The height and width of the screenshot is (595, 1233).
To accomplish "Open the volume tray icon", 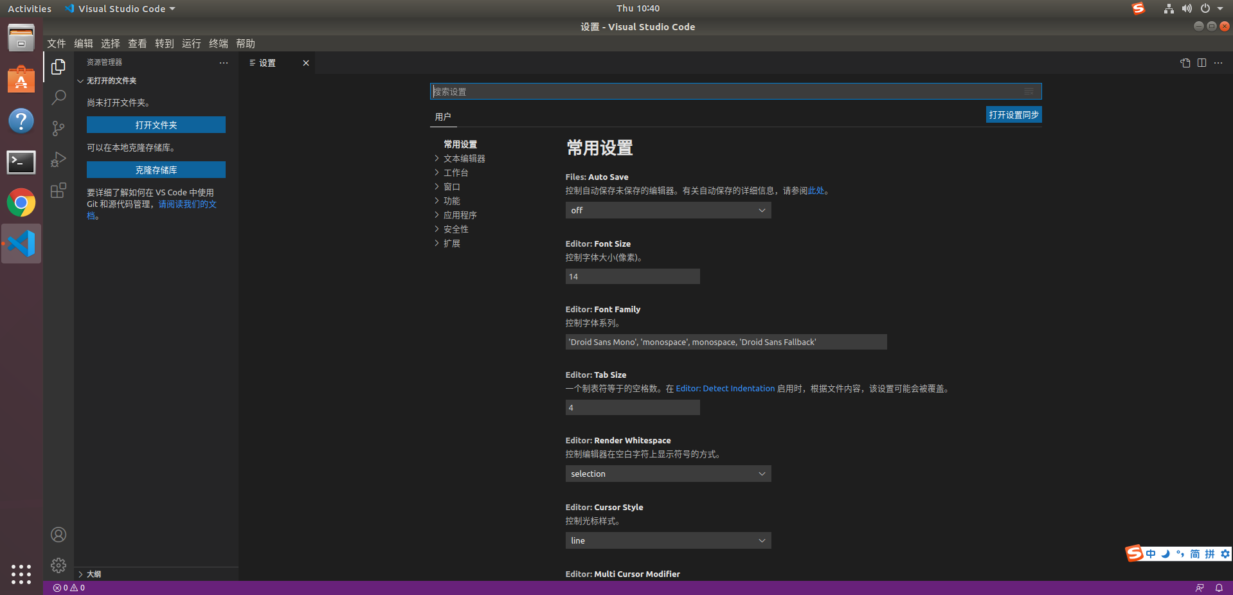I will (x=1187, y=8).
